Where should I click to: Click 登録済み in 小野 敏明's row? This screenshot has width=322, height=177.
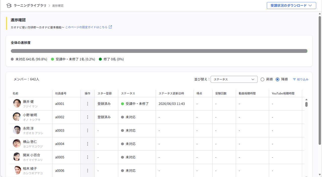[104, 117]
